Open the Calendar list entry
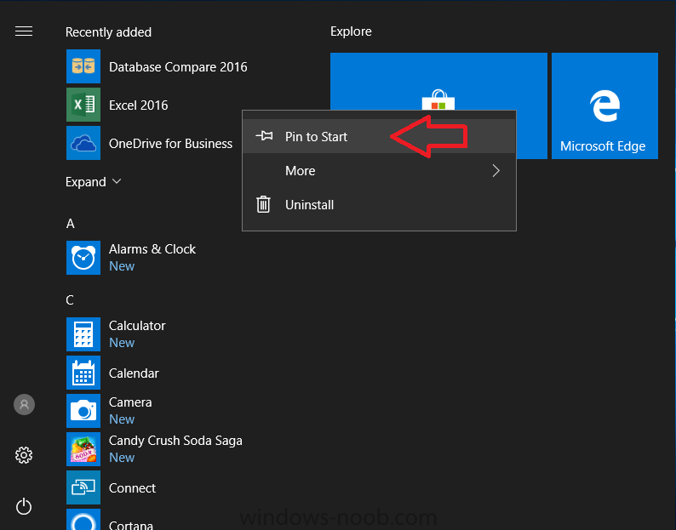 134,373
